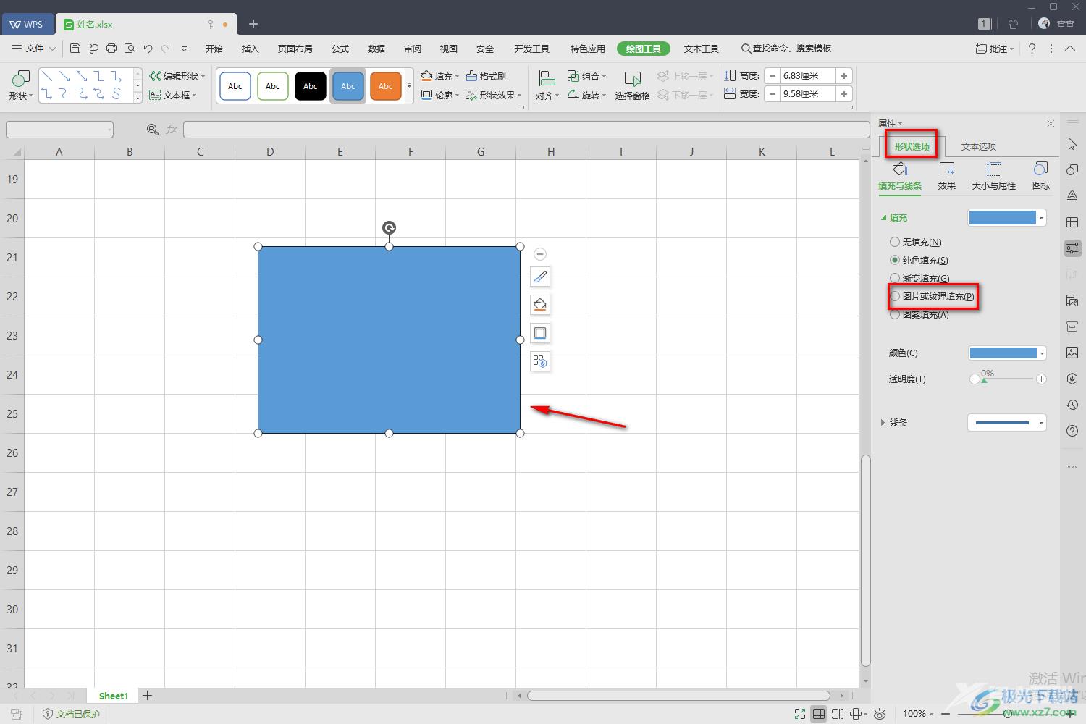
Task: Open the 文本框 text box dropdown
Action: point(173,95)
